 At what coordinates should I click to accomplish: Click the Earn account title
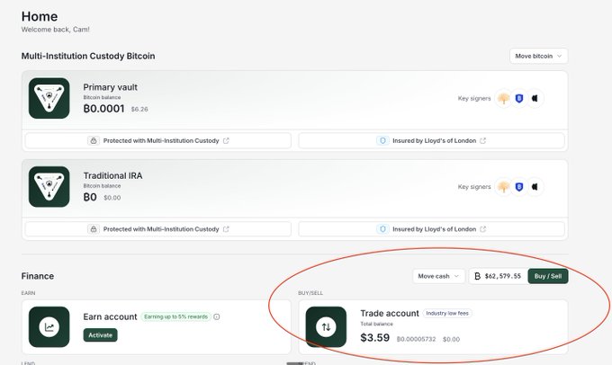point(110,316)
